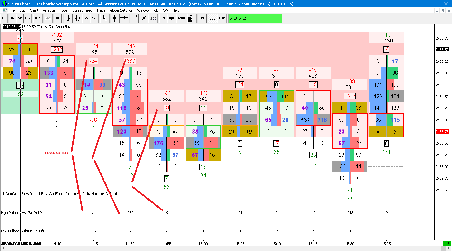Click the CS toolbar button
This screenshot has height=252, width=452.
pyautogui.click(x=86, y=18)
